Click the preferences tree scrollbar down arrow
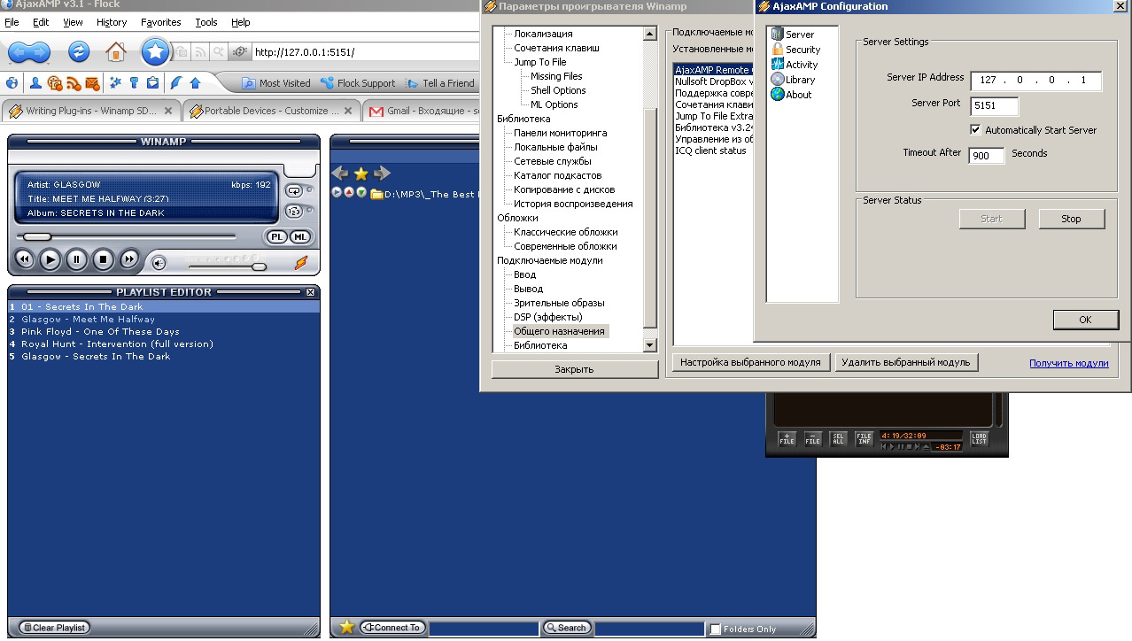The width and height of the screenshot is (1132, 641). (x=650, y=345)
